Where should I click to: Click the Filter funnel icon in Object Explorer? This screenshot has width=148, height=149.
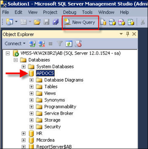click(60, 44)
